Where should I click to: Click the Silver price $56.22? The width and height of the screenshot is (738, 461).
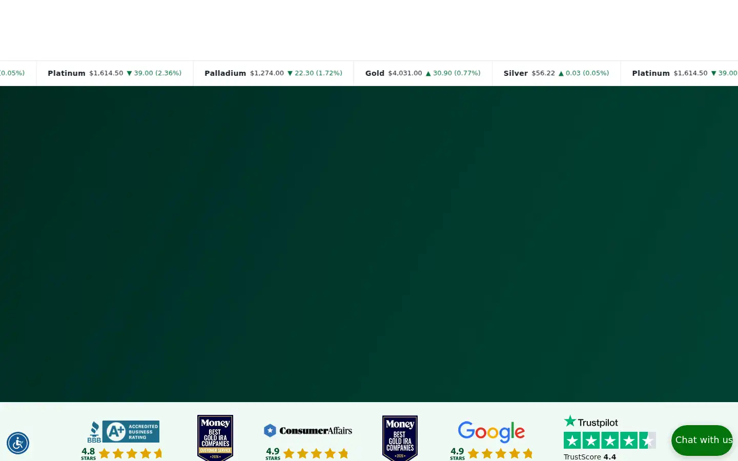coord(543,73)
